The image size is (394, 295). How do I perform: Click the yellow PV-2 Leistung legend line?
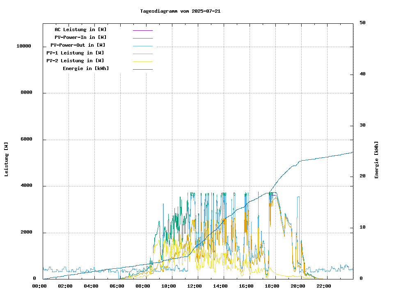click(142, 61)
